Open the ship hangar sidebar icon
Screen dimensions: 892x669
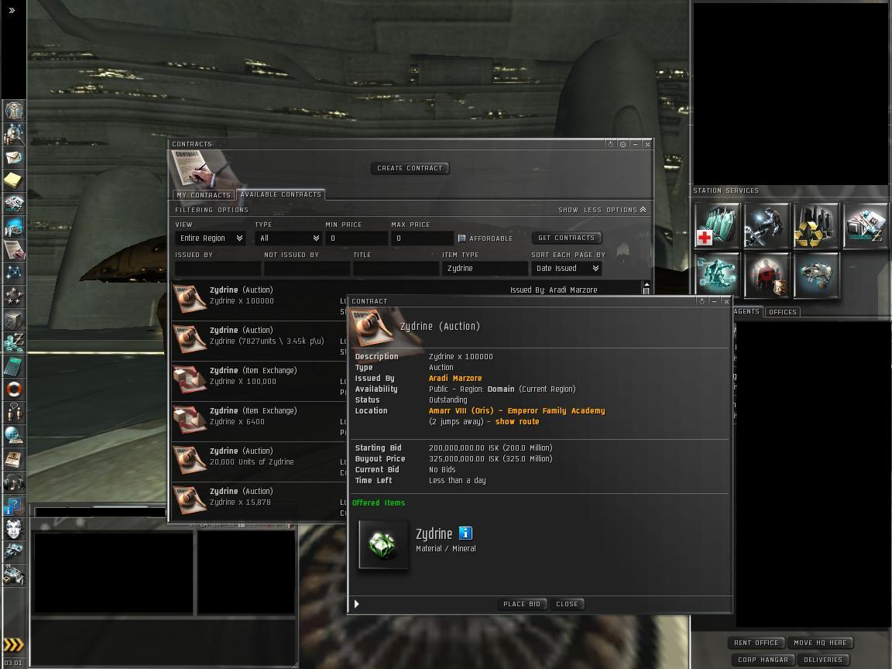click(14, 552)
